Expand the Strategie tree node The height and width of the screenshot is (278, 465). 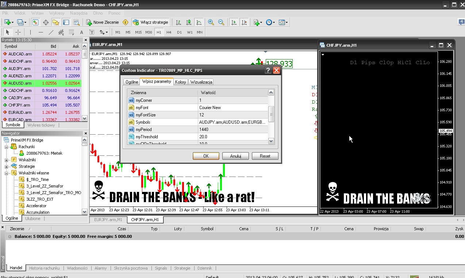pyautogui.click(x=7, y=166)
